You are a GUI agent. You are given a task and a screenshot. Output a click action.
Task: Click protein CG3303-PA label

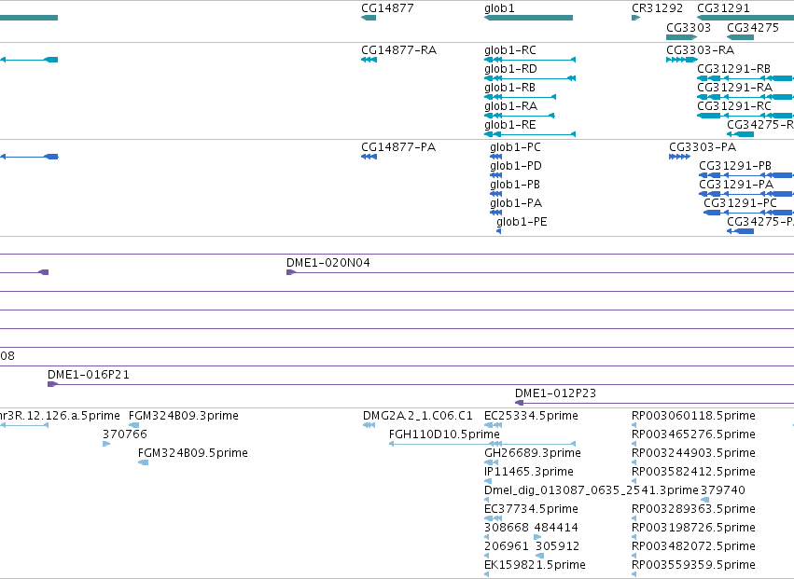point(703,147)
